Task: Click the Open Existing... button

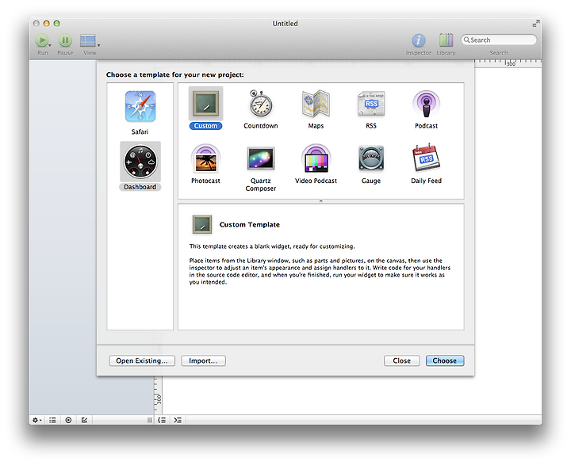Action: click(x=142, y=360)
